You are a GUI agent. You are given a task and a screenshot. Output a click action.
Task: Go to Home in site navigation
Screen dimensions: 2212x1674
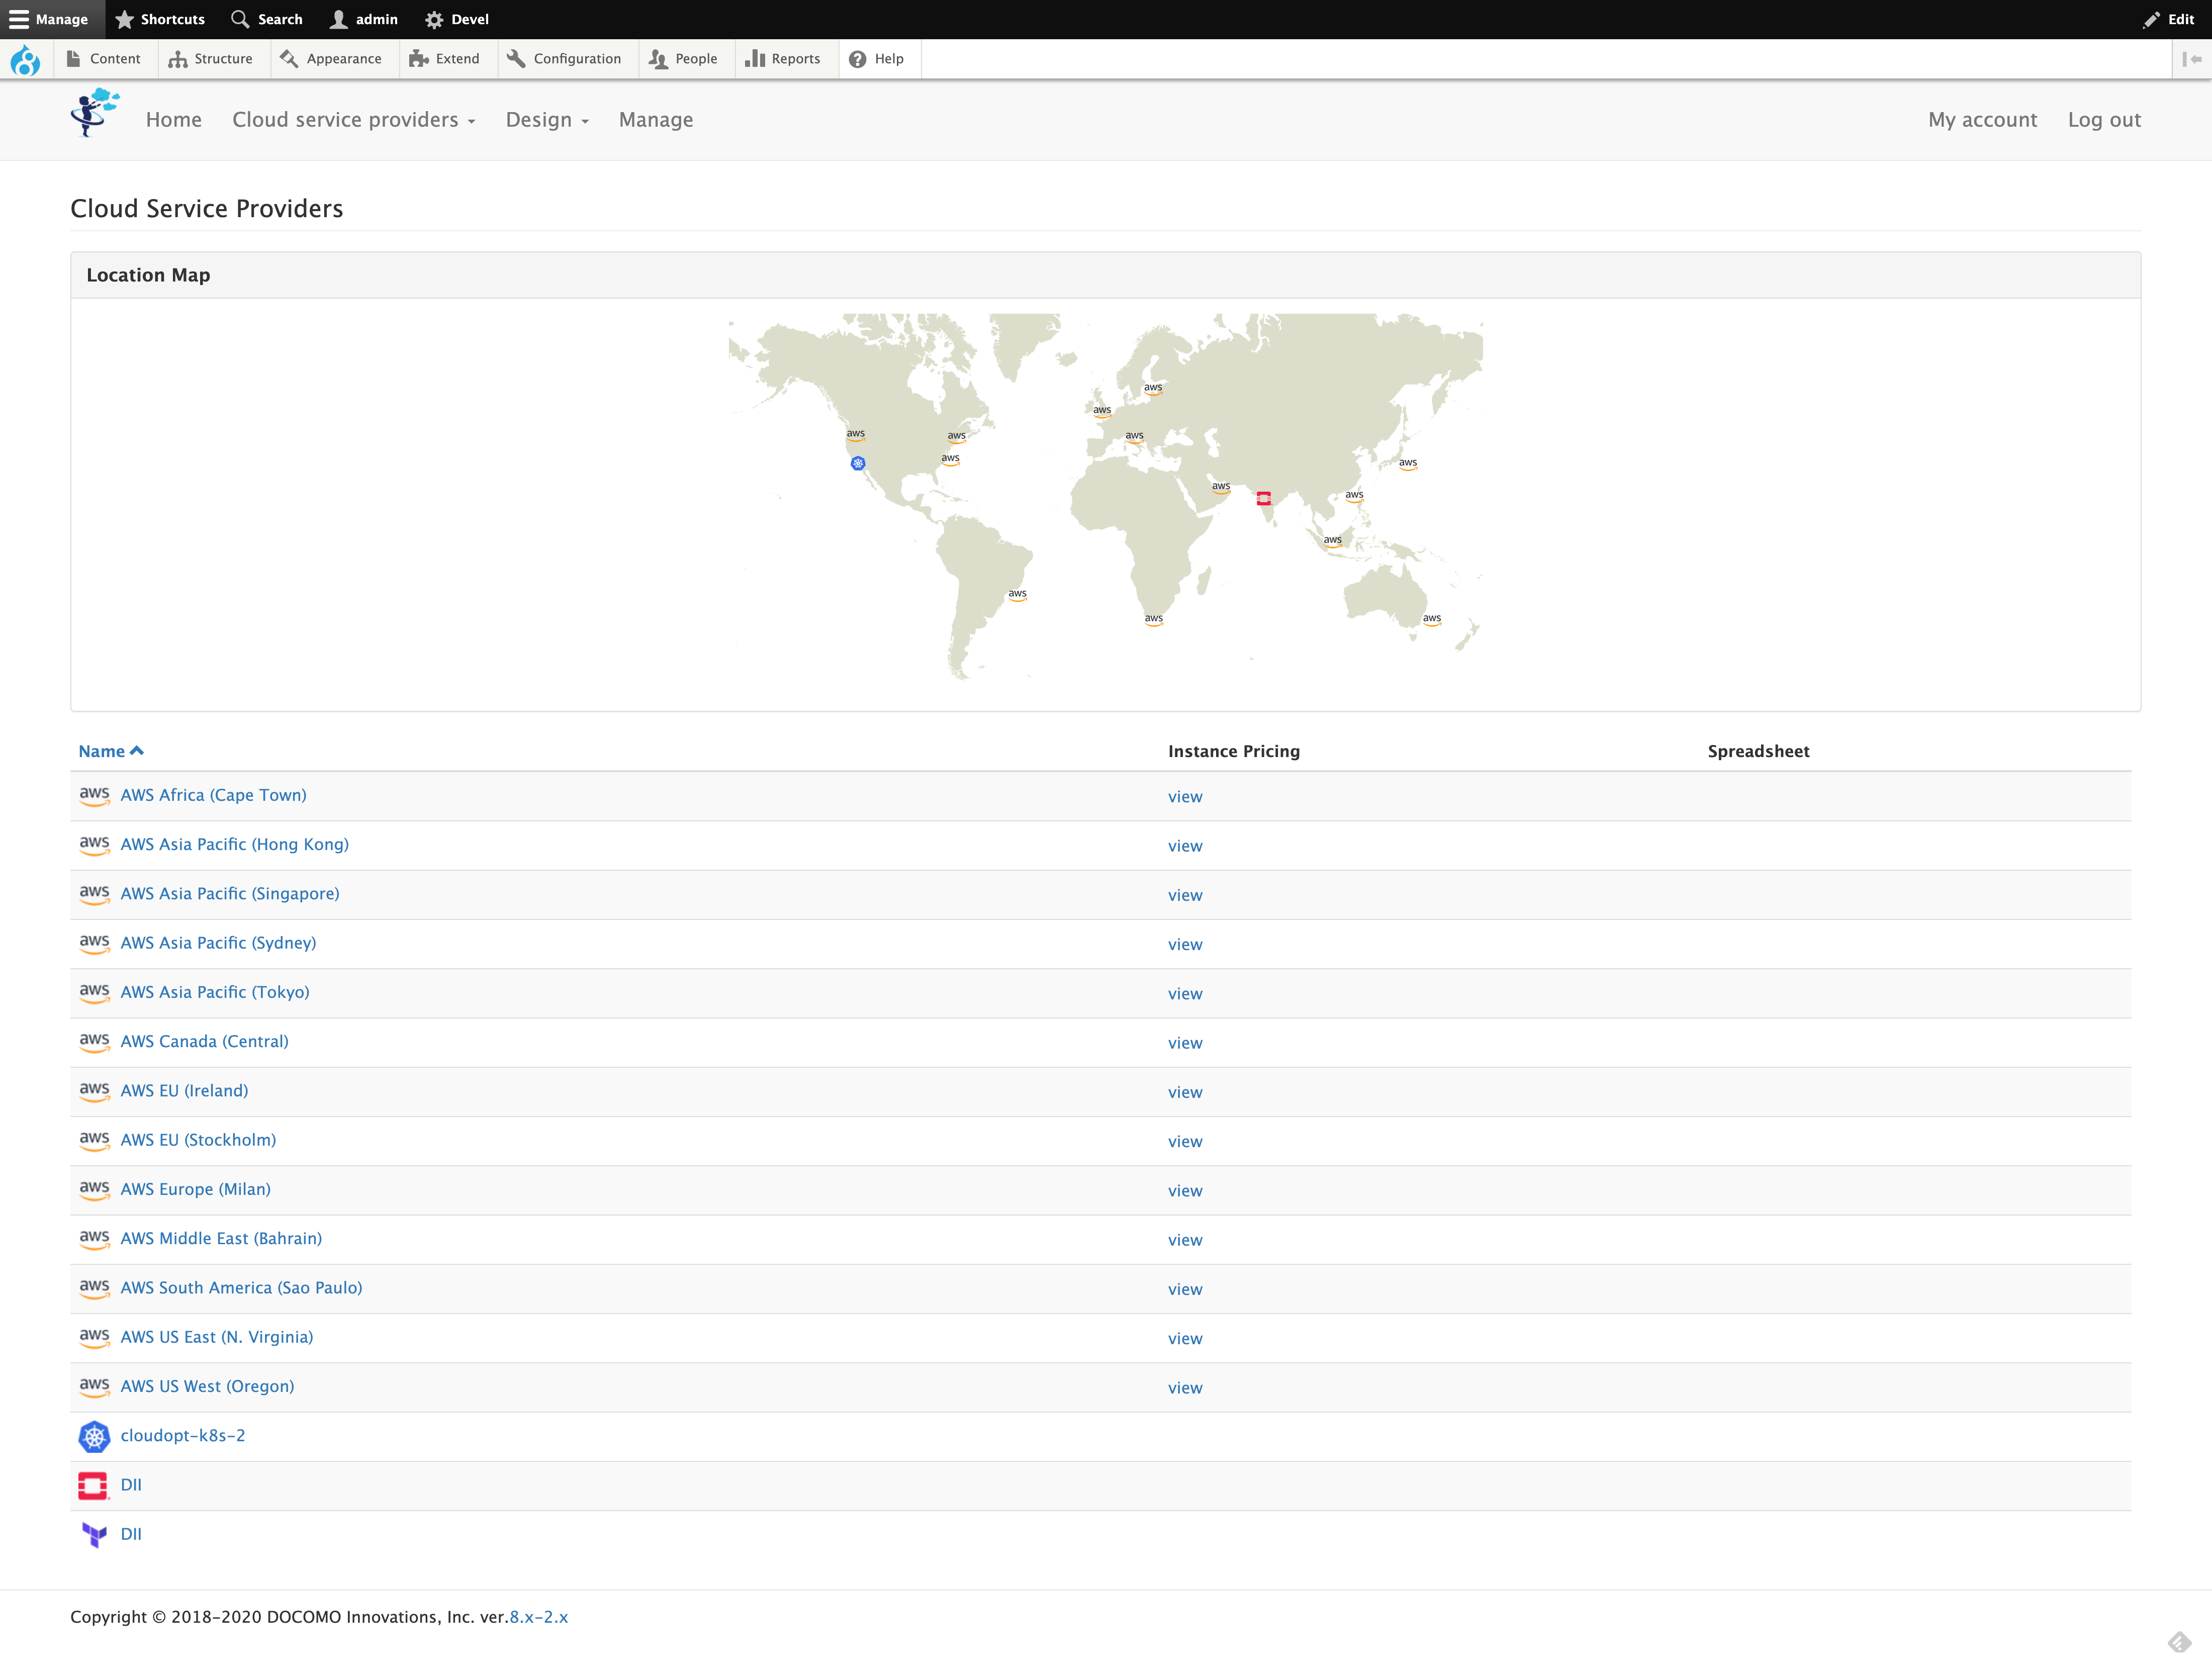(x=174, y=120)
